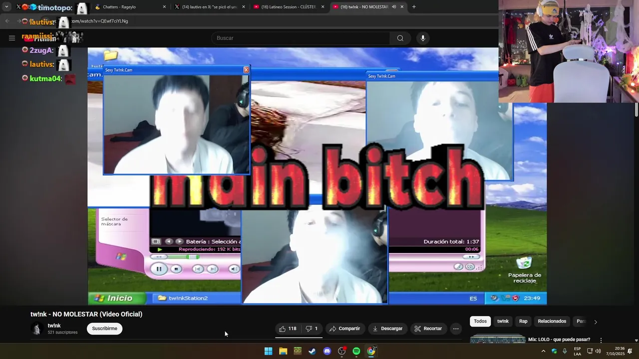Viewport: 639px width, 359px height.
Task: Open File Explorer from taskbar
Action: [x=283, y=351]
